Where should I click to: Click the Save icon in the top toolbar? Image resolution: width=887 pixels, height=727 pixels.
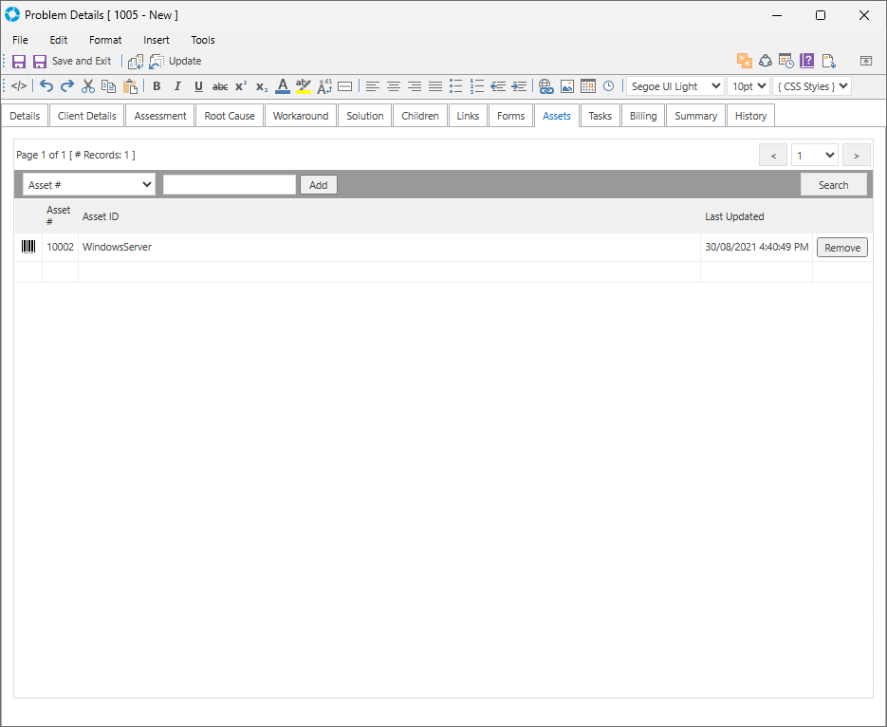(x=19, y=61)
